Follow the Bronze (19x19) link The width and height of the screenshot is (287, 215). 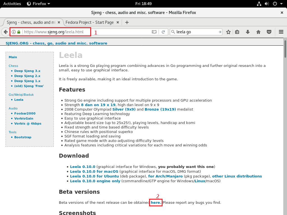tap(160, 109)
